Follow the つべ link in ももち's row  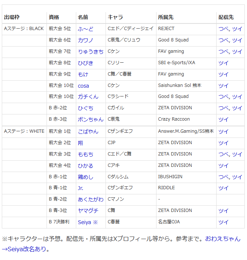click(224, 154)
